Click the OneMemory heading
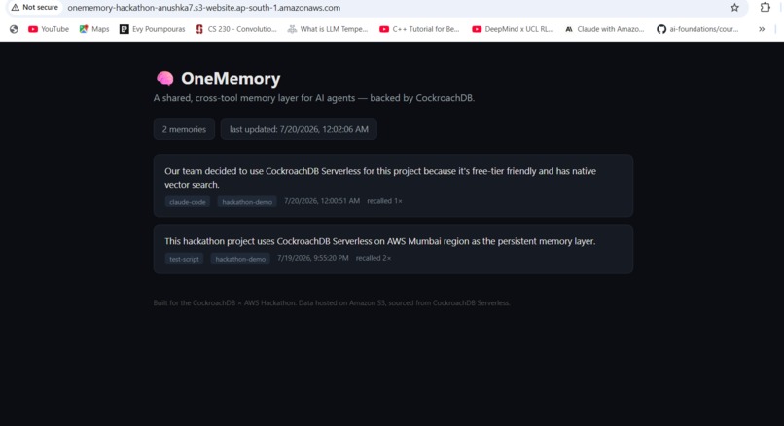The width and height of the screenshot is (784, 426). (x=231, y=78)
